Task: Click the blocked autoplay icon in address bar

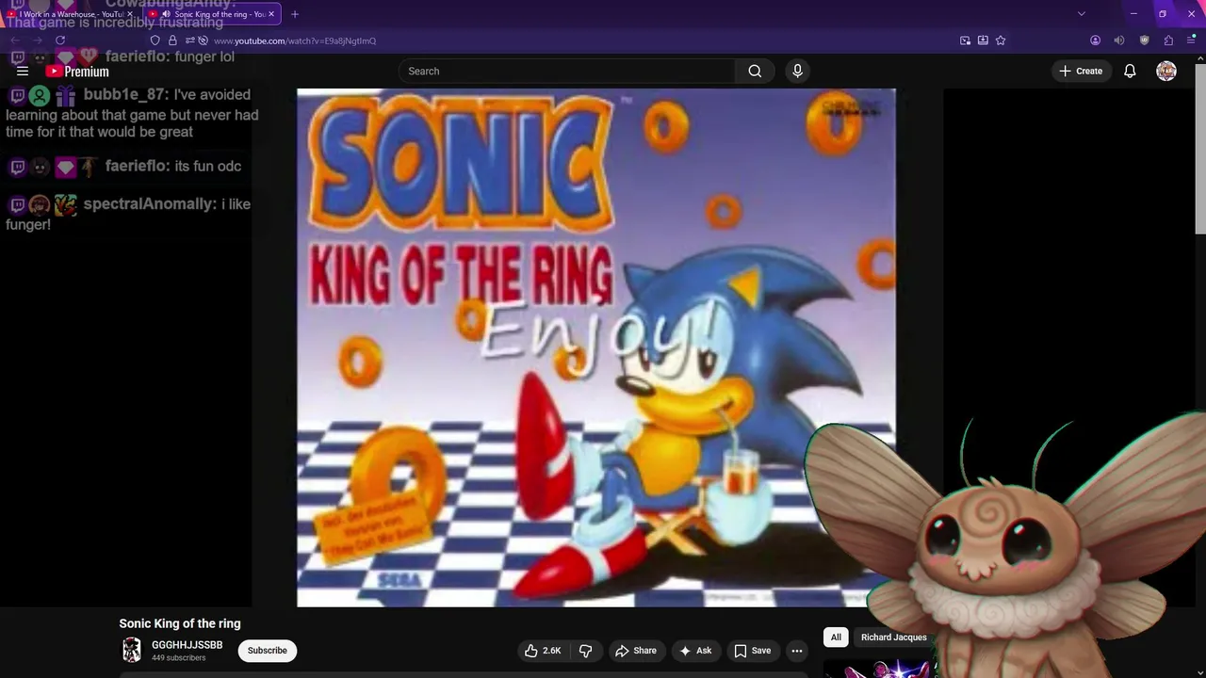Action: [203, 40]
